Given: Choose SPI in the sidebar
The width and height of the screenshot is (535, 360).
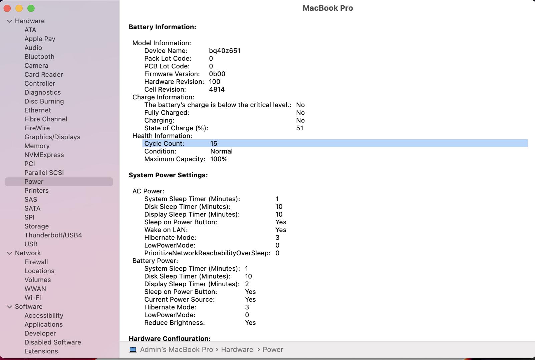Looking at the screenshot, I should pyautogui.click(x=29, y=217).
